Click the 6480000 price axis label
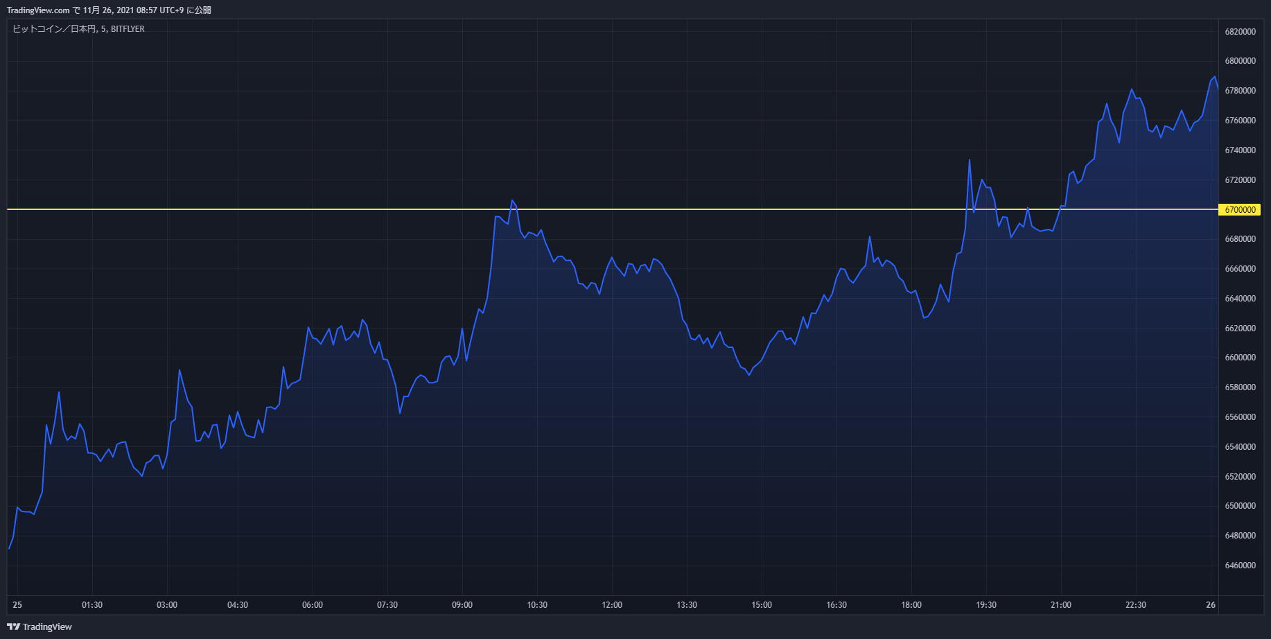Screen dimensions: 1271x639 click(1241, 536)
